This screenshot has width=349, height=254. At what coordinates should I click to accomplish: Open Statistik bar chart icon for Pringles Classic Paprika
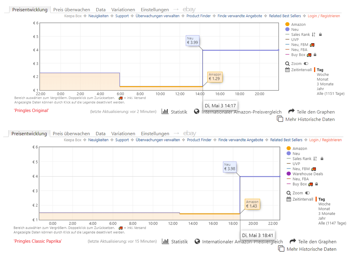pos(165,241)
